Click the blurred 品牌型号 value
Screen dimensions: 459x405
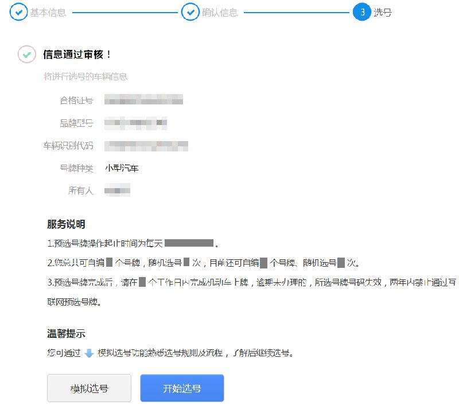[136, 123]
